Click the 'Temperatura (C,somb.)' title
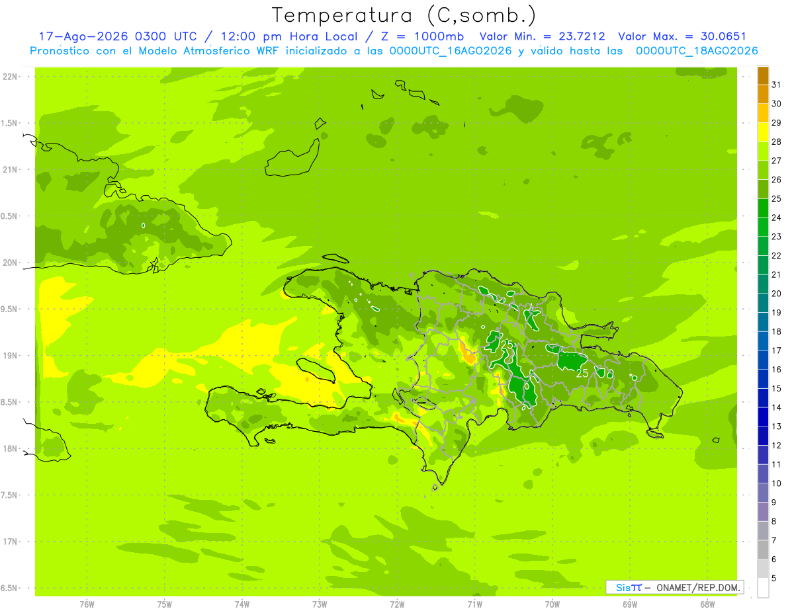Viewport: 794px width, 613px height. (x=404, y=15)
